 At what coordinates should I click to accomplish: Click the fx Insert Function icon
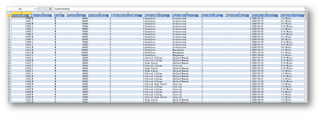point(50,9)
